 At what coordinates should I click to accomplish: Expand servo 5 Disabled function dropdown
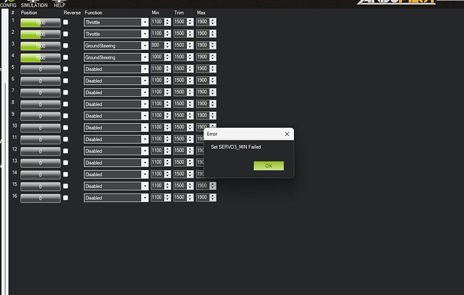click(x=145, y=69)
